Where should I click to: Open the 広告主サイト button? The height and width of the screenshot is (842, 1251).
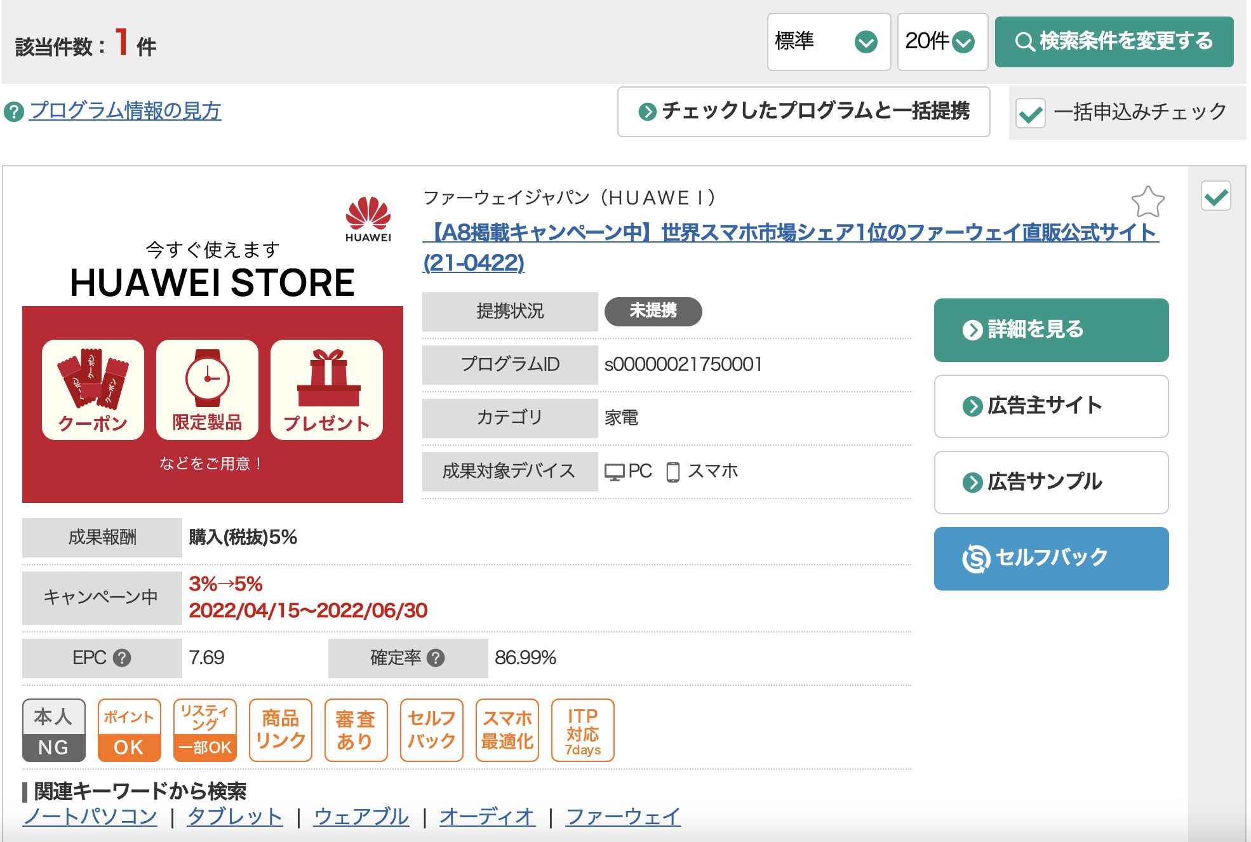[x=1052, y=406]
